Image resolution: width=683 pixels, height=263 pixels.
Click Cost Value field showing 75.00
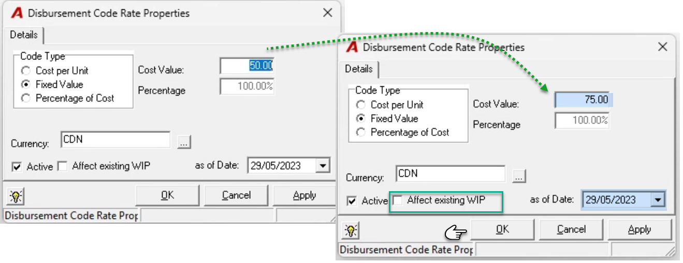[582, 100]
